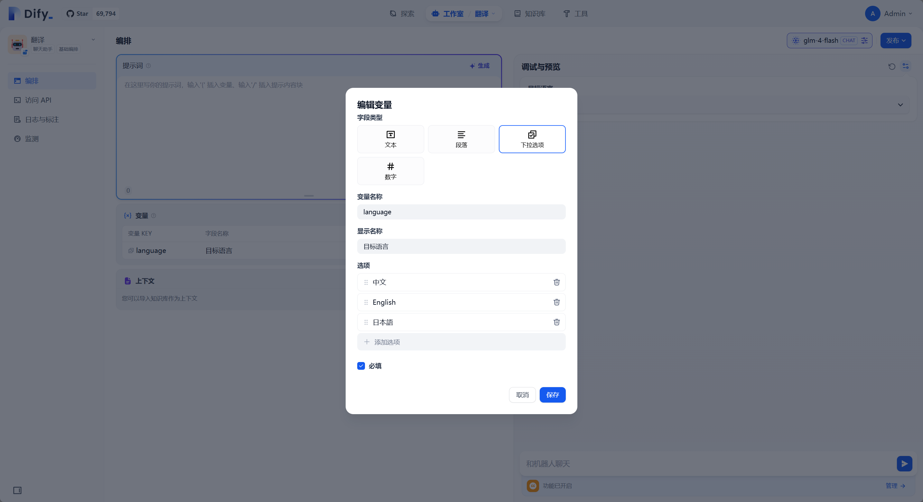Delete the English option using trash icon
The height and width of the screenshot is (502, 923).
tap(556, 302)
